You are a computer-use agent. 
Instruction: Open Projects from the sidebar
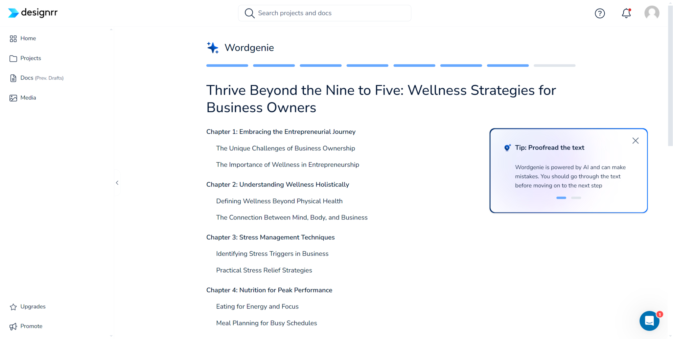pos(31,58)
